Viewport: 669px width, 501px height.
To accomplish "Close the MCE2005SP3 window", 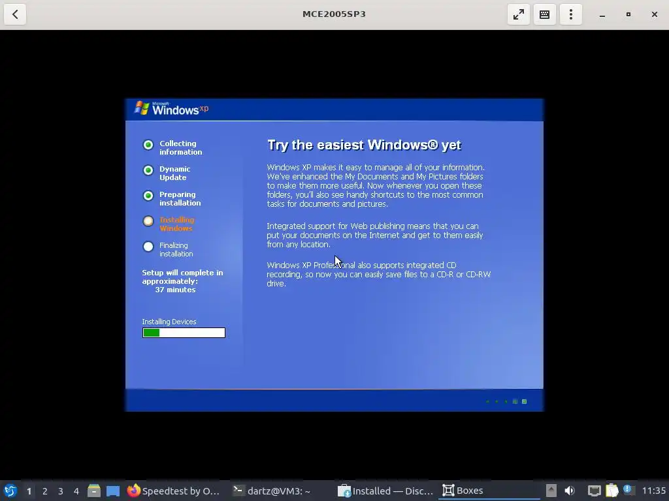I will coord(655,14).
